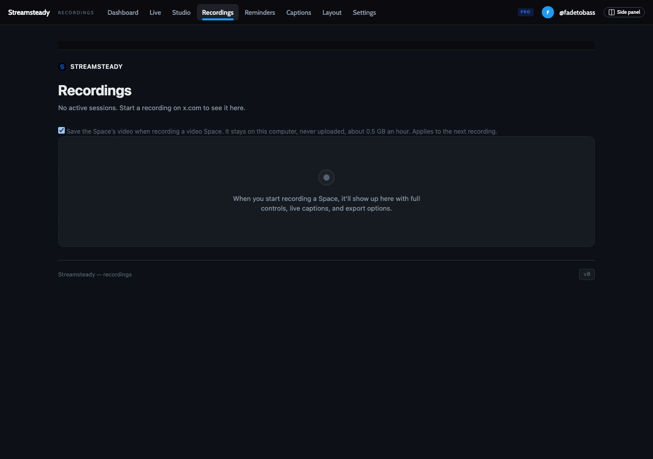Switch to the Live tab
The height and width of the screenshot is (459, 653).
point(155,12)
